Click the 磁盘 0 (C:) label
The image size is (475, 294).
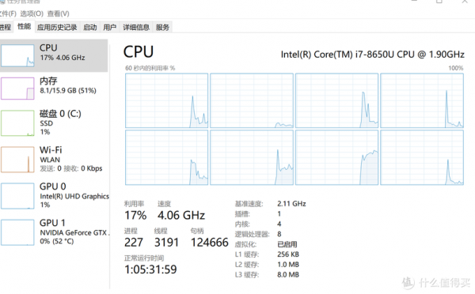click(60, 114)
